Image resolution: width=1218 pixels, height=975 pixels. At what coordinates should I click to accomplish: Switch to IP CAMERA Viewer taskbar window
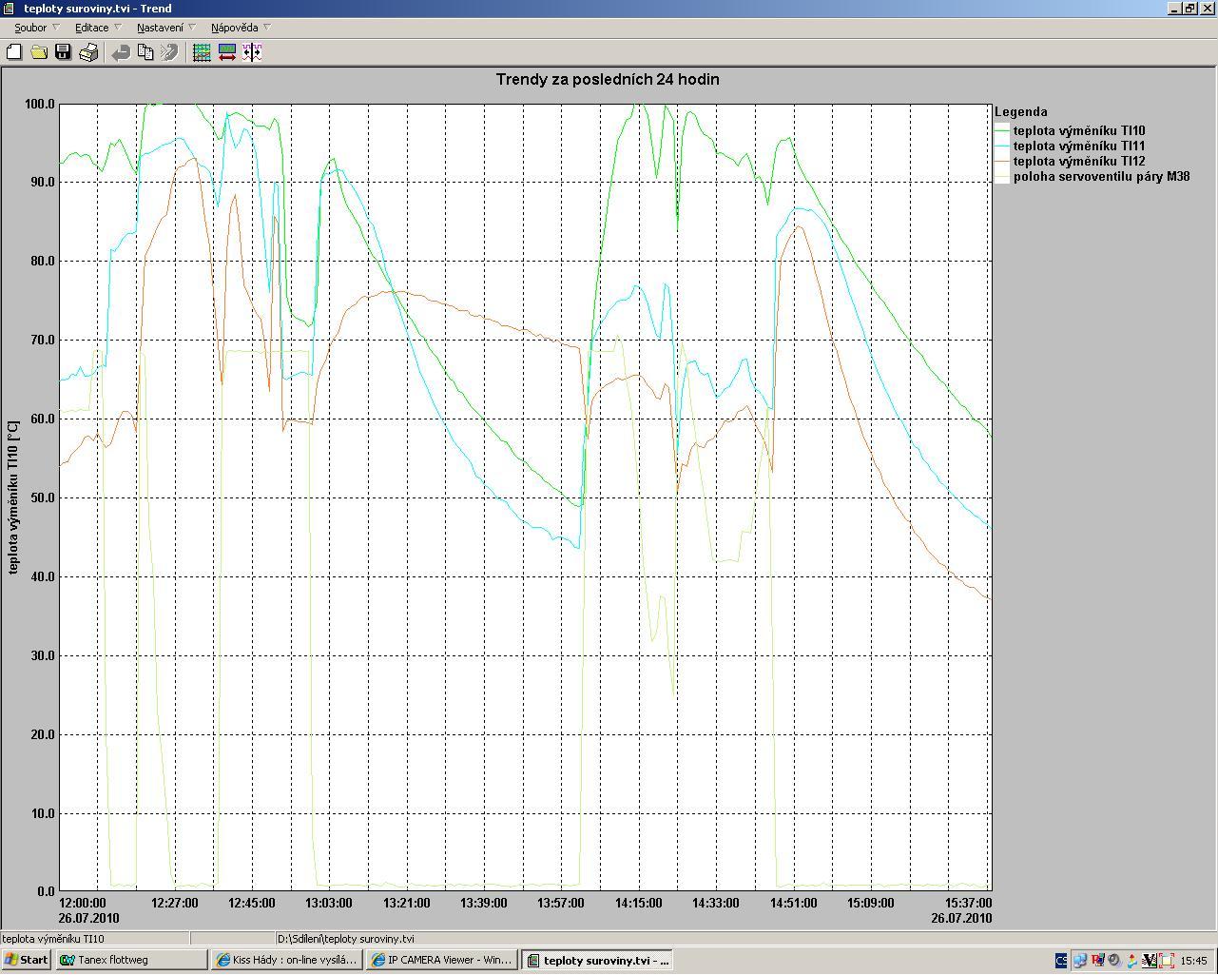442,960
